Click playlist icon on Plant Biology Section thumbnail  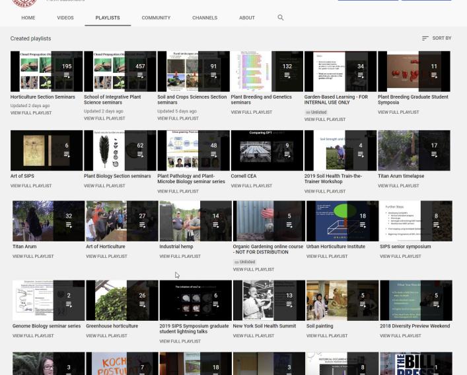tap(140, 154)
